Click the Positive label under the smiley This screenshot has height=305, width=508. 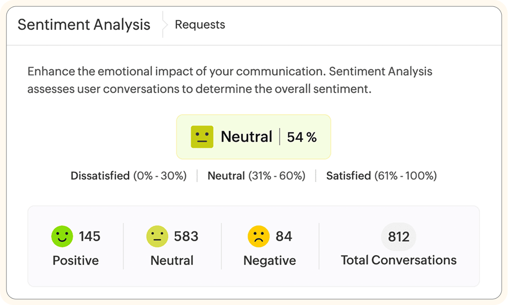point(75,260)
